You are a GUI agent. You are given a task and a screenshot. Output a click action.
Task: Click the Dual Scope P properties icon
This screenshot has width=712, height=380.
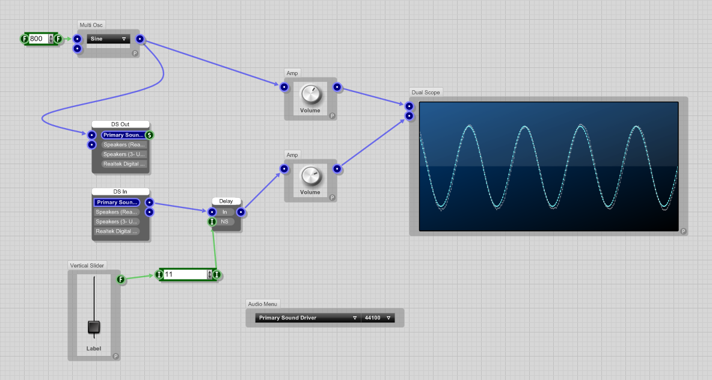tap(683, 231)
